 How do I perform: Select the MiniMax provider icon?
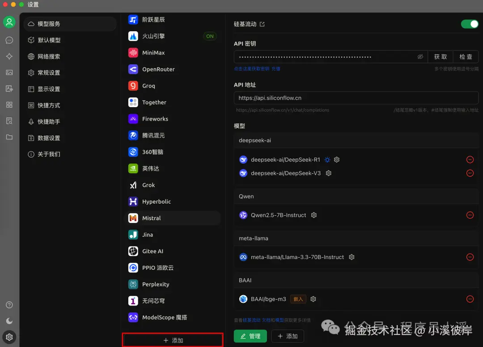tap(133, 52)
